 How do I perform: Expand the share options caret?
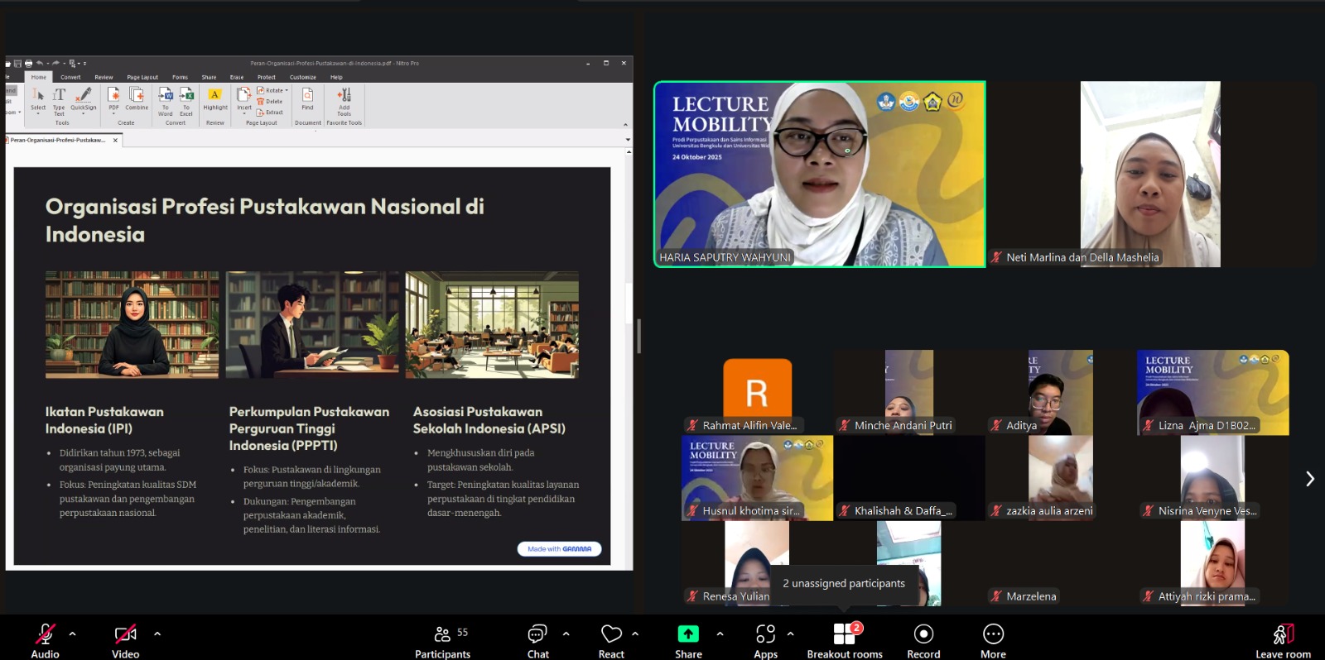[x=720, y=634]
